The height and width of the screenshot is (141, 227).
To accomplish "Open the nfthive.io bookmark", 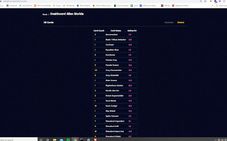I will (x=102, y=6).
